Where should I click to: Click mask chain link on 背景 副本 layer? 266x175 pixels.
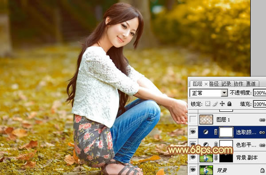tap(216, 158)
